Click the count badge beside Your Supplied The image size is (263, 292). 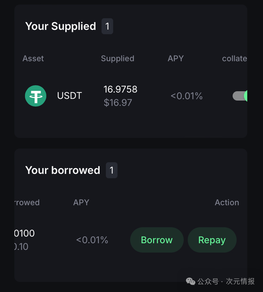pos(107,26)
